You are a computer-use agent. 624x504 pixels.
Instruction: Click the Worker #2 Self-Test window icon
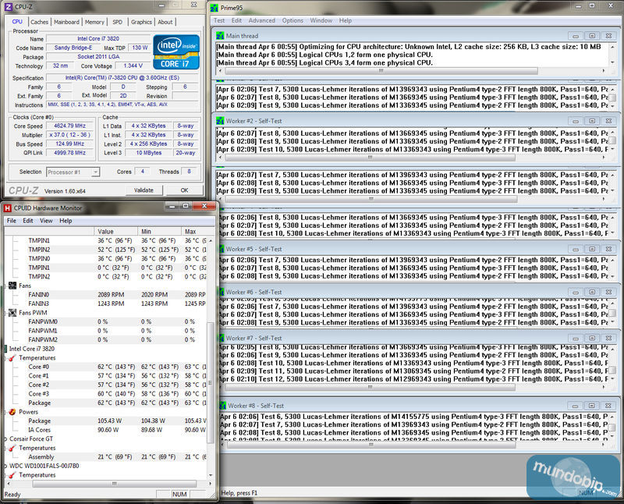(220, 121)
